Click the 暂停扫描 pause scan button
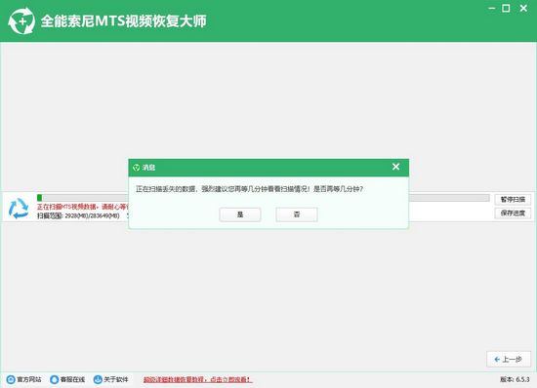This screenshot has height=388, width=537. click(513, 199)
